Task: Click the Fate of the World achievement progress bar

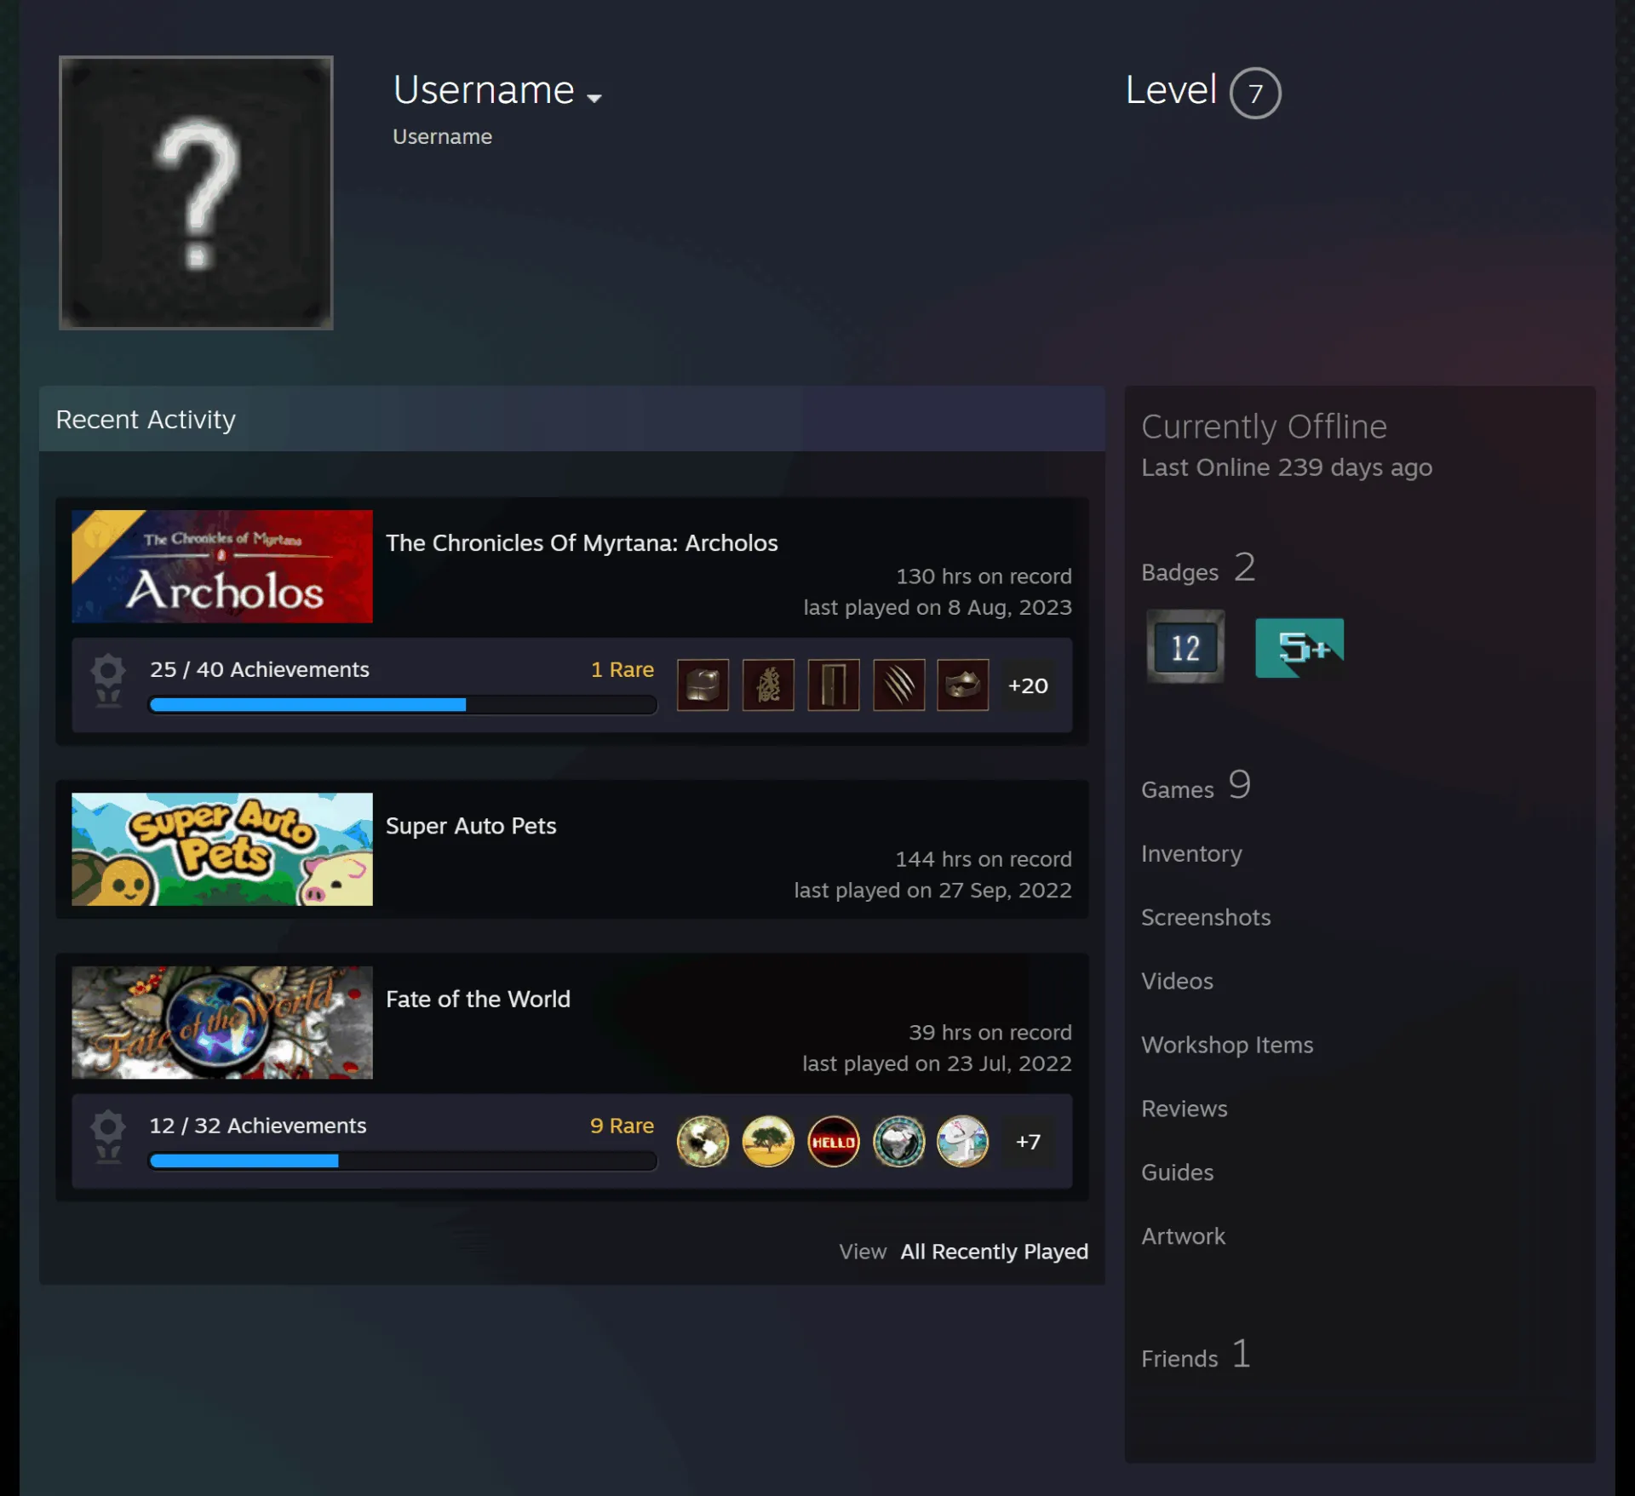Action: pyautogui.click(x=402, y=1161)
